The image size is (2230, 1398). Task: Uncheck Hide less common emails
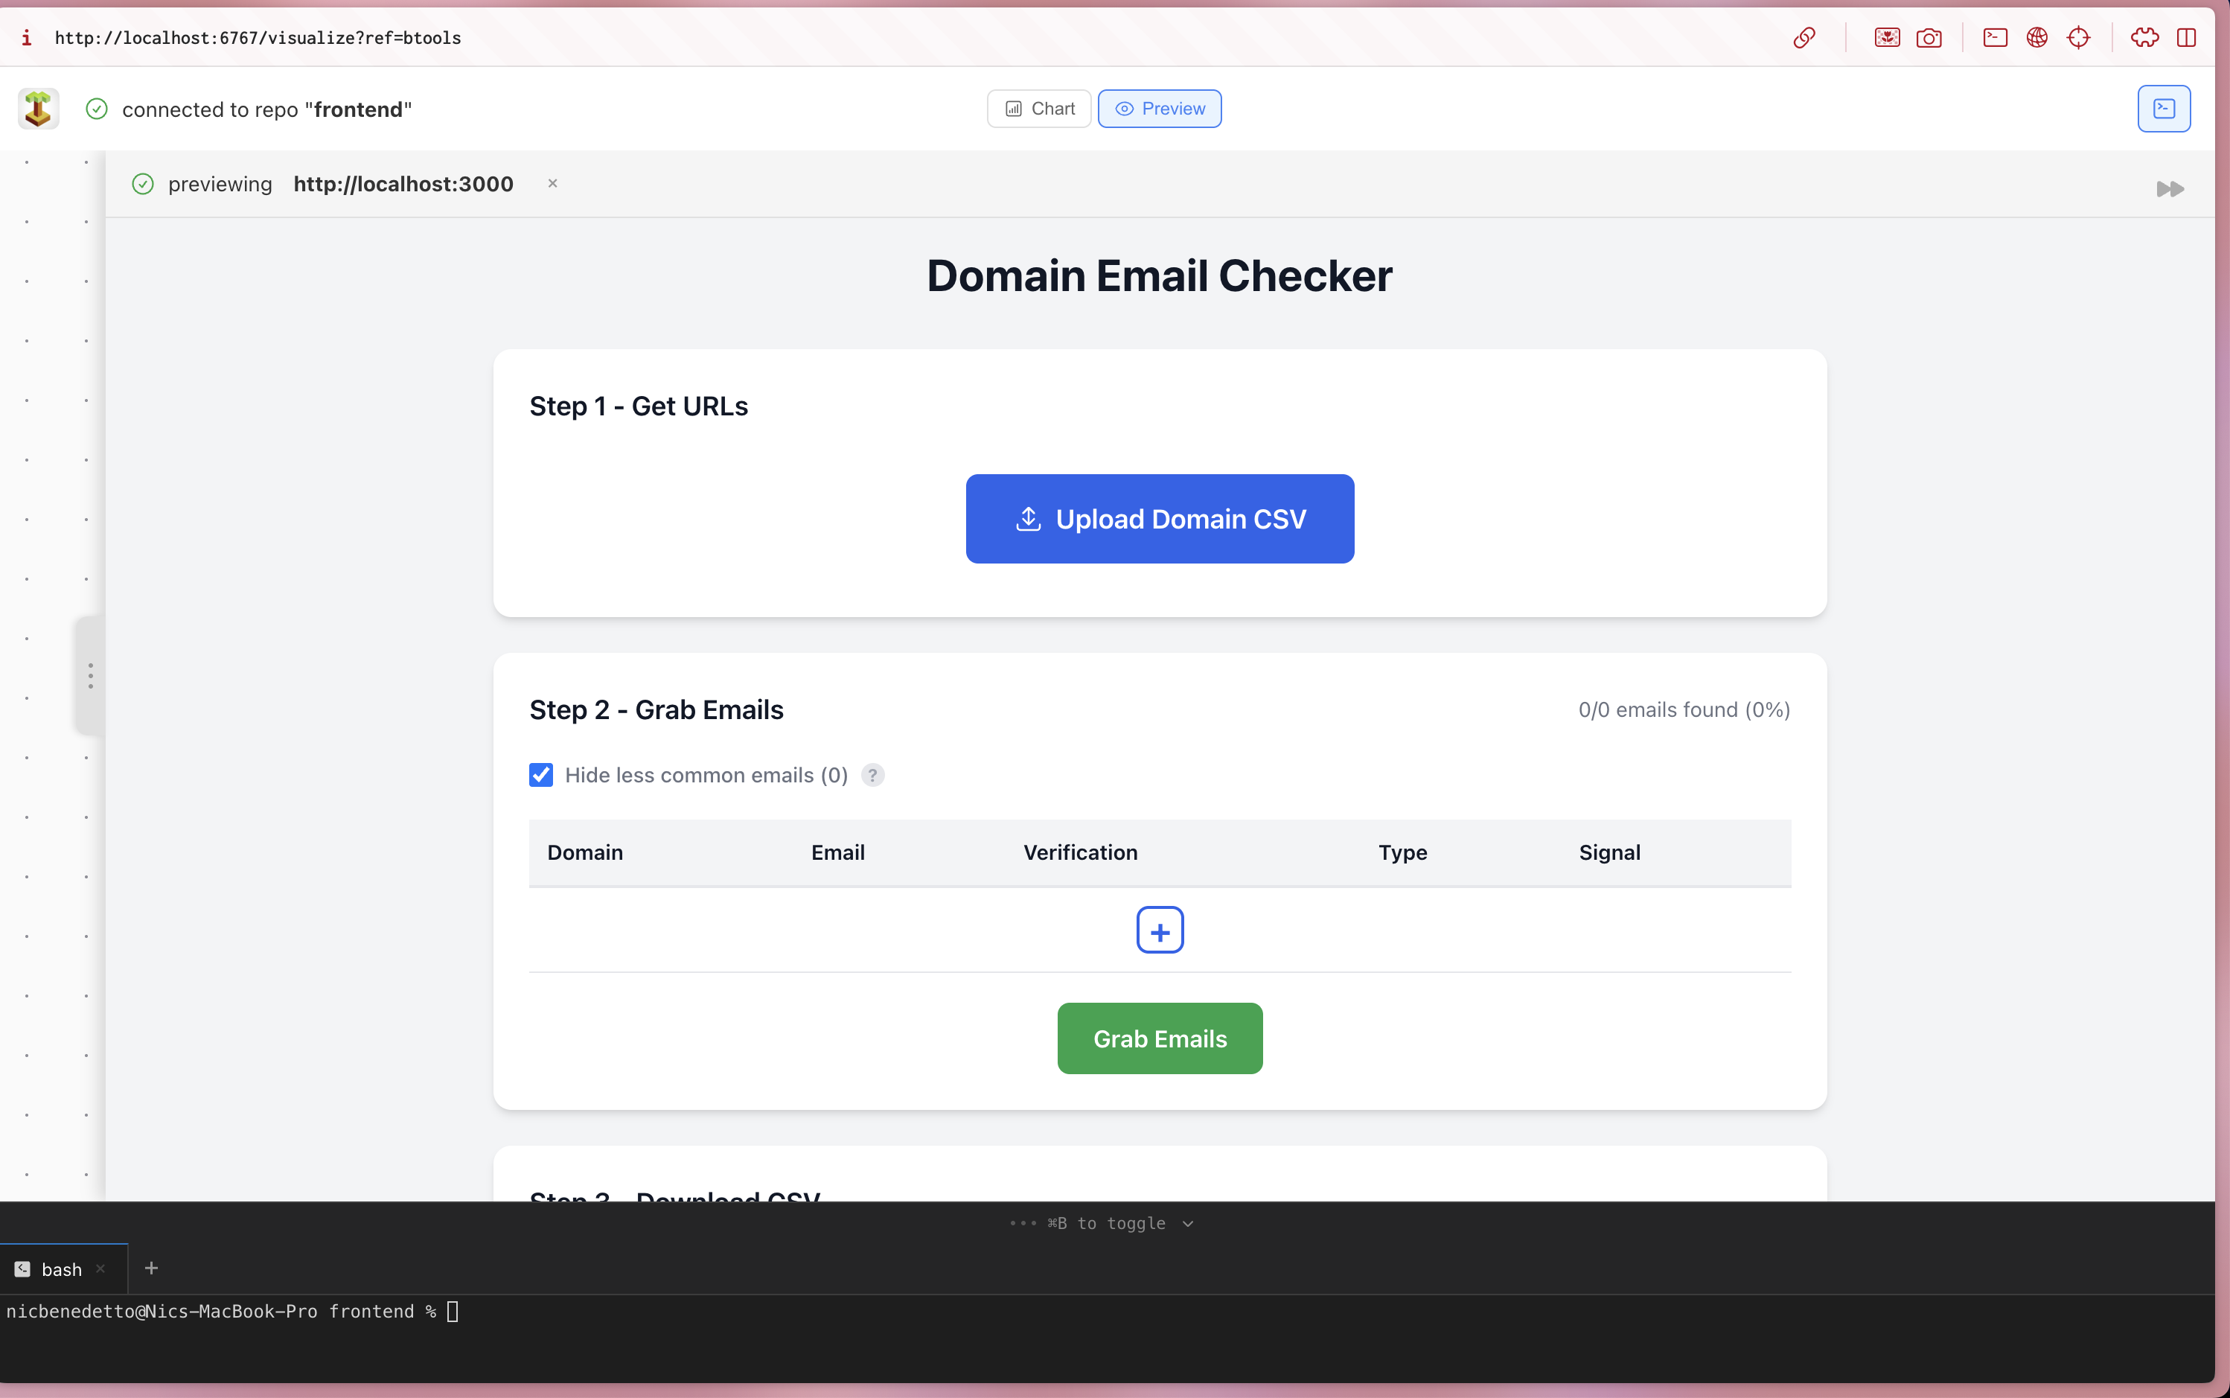click(x=541, y=775)
